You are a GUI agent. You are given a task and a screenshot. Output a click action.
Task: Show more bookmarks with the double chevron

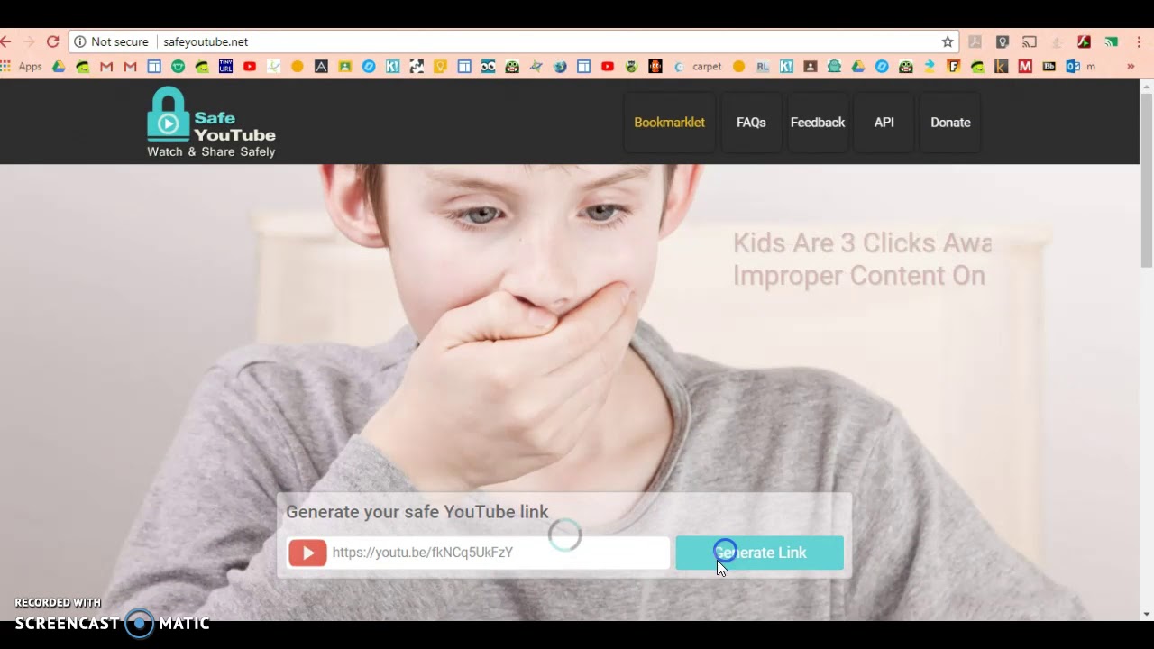[1131, 66]
